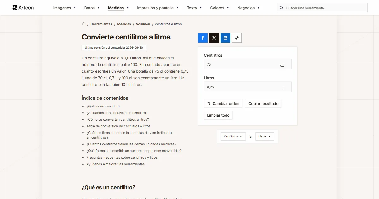The height and width of the screenshot is (199, 379).
Task: Open the Texto menu
Action: click(195, 8)
